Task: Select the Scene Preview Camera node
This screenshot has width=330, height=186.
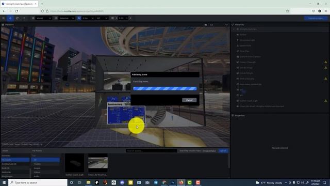Action: point(249,57)
